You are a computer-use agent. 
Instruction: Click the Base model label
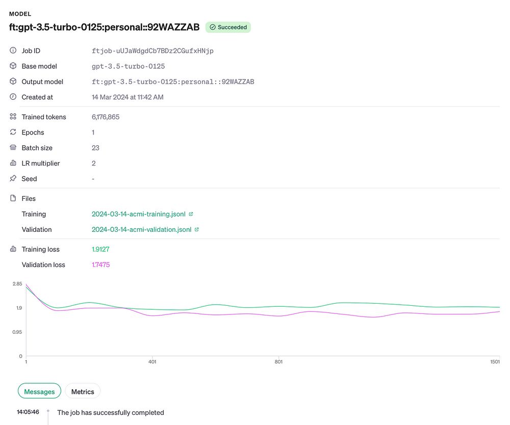click(x=39, y=66)
